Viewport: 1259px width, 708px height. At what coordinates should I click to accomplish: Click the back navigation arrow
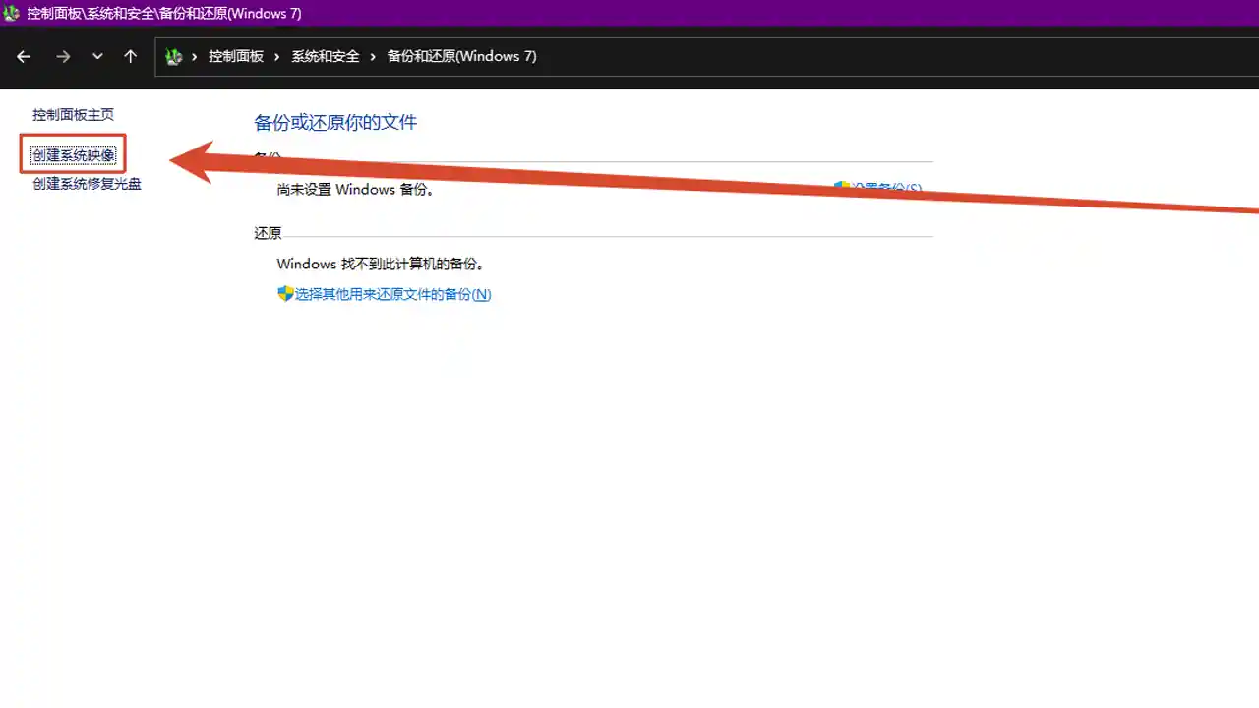click(x=24, y=57)
